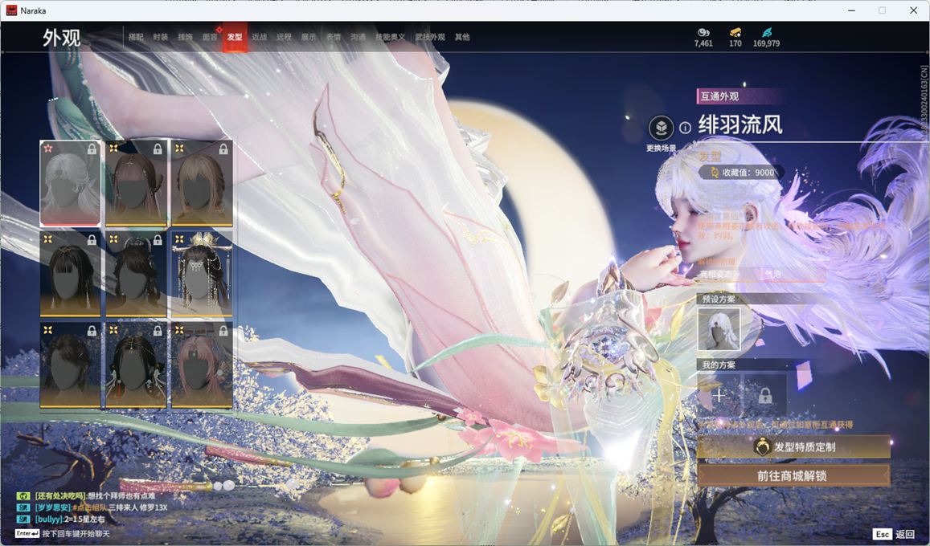Screen dimensions: 930x546
Task: Click player name [还有处决吃吗] in chat
Action: pyautogui.click(x=60, y=495)
